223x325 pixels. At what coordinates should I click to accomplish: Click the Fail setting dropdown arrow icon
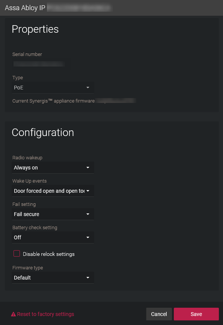[x=88, y=214]
